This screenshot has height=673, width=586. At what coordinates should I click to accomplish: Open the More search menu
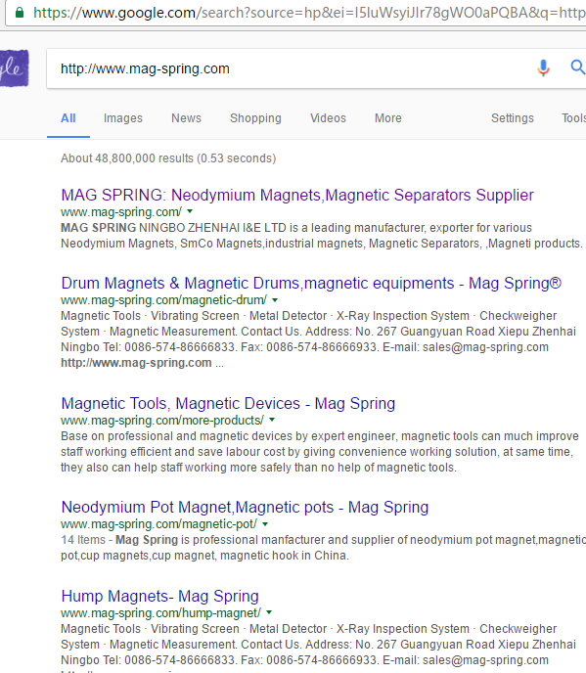point(388,118)
